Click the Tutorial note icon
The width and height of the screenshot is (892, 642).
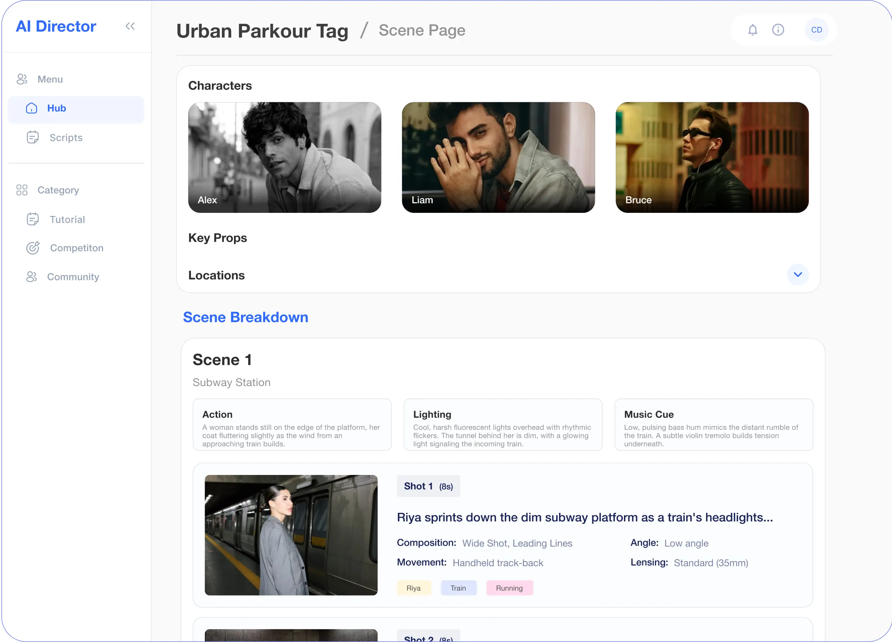click(x=33, y=219)
